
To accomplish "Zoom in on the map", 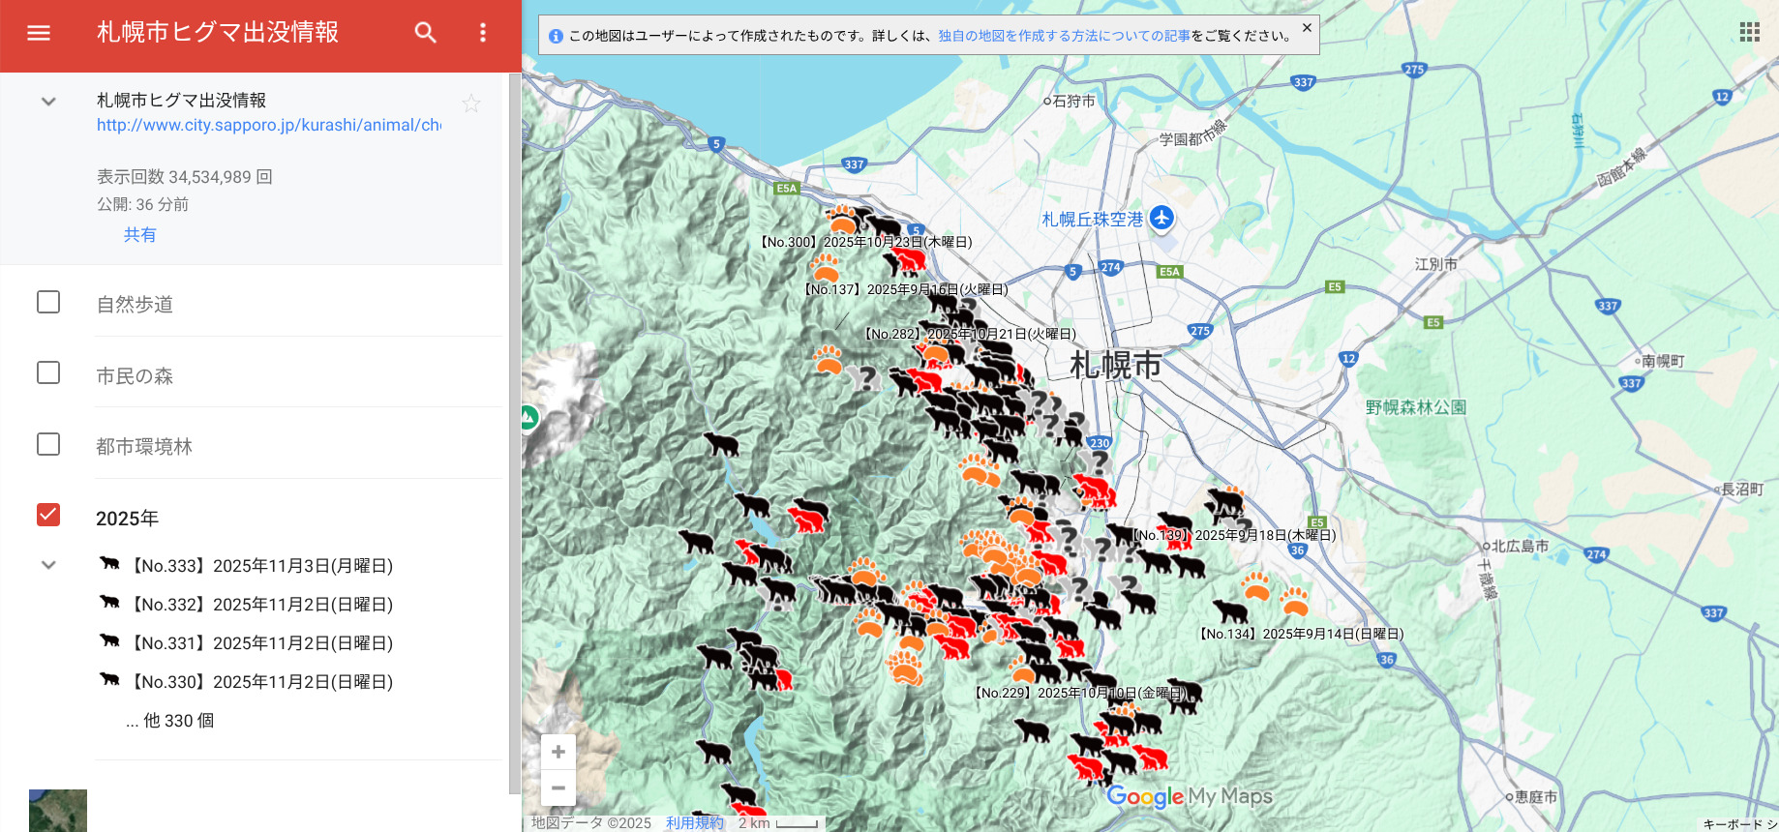I will click(558, 752).
